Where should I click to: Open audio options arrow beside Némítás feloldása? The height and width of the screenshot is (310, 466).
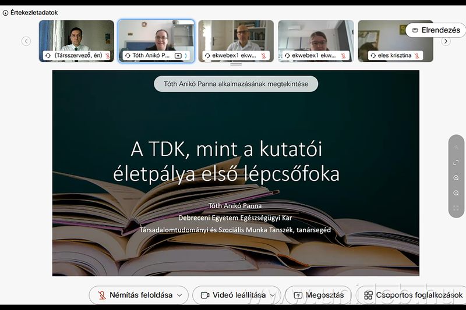click(x=179, y=295)
